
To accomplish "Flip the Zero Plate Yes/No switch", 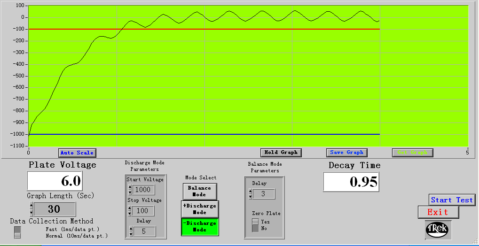I will (255, 224).
